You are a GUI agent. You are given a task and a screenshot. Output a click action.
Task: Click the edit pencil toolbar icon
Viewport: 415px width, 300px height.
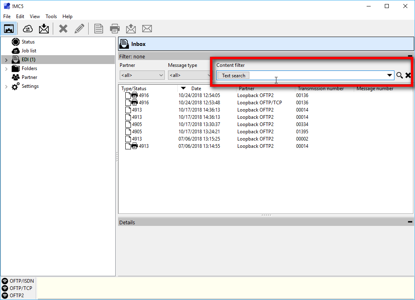(x=79, y=29)
